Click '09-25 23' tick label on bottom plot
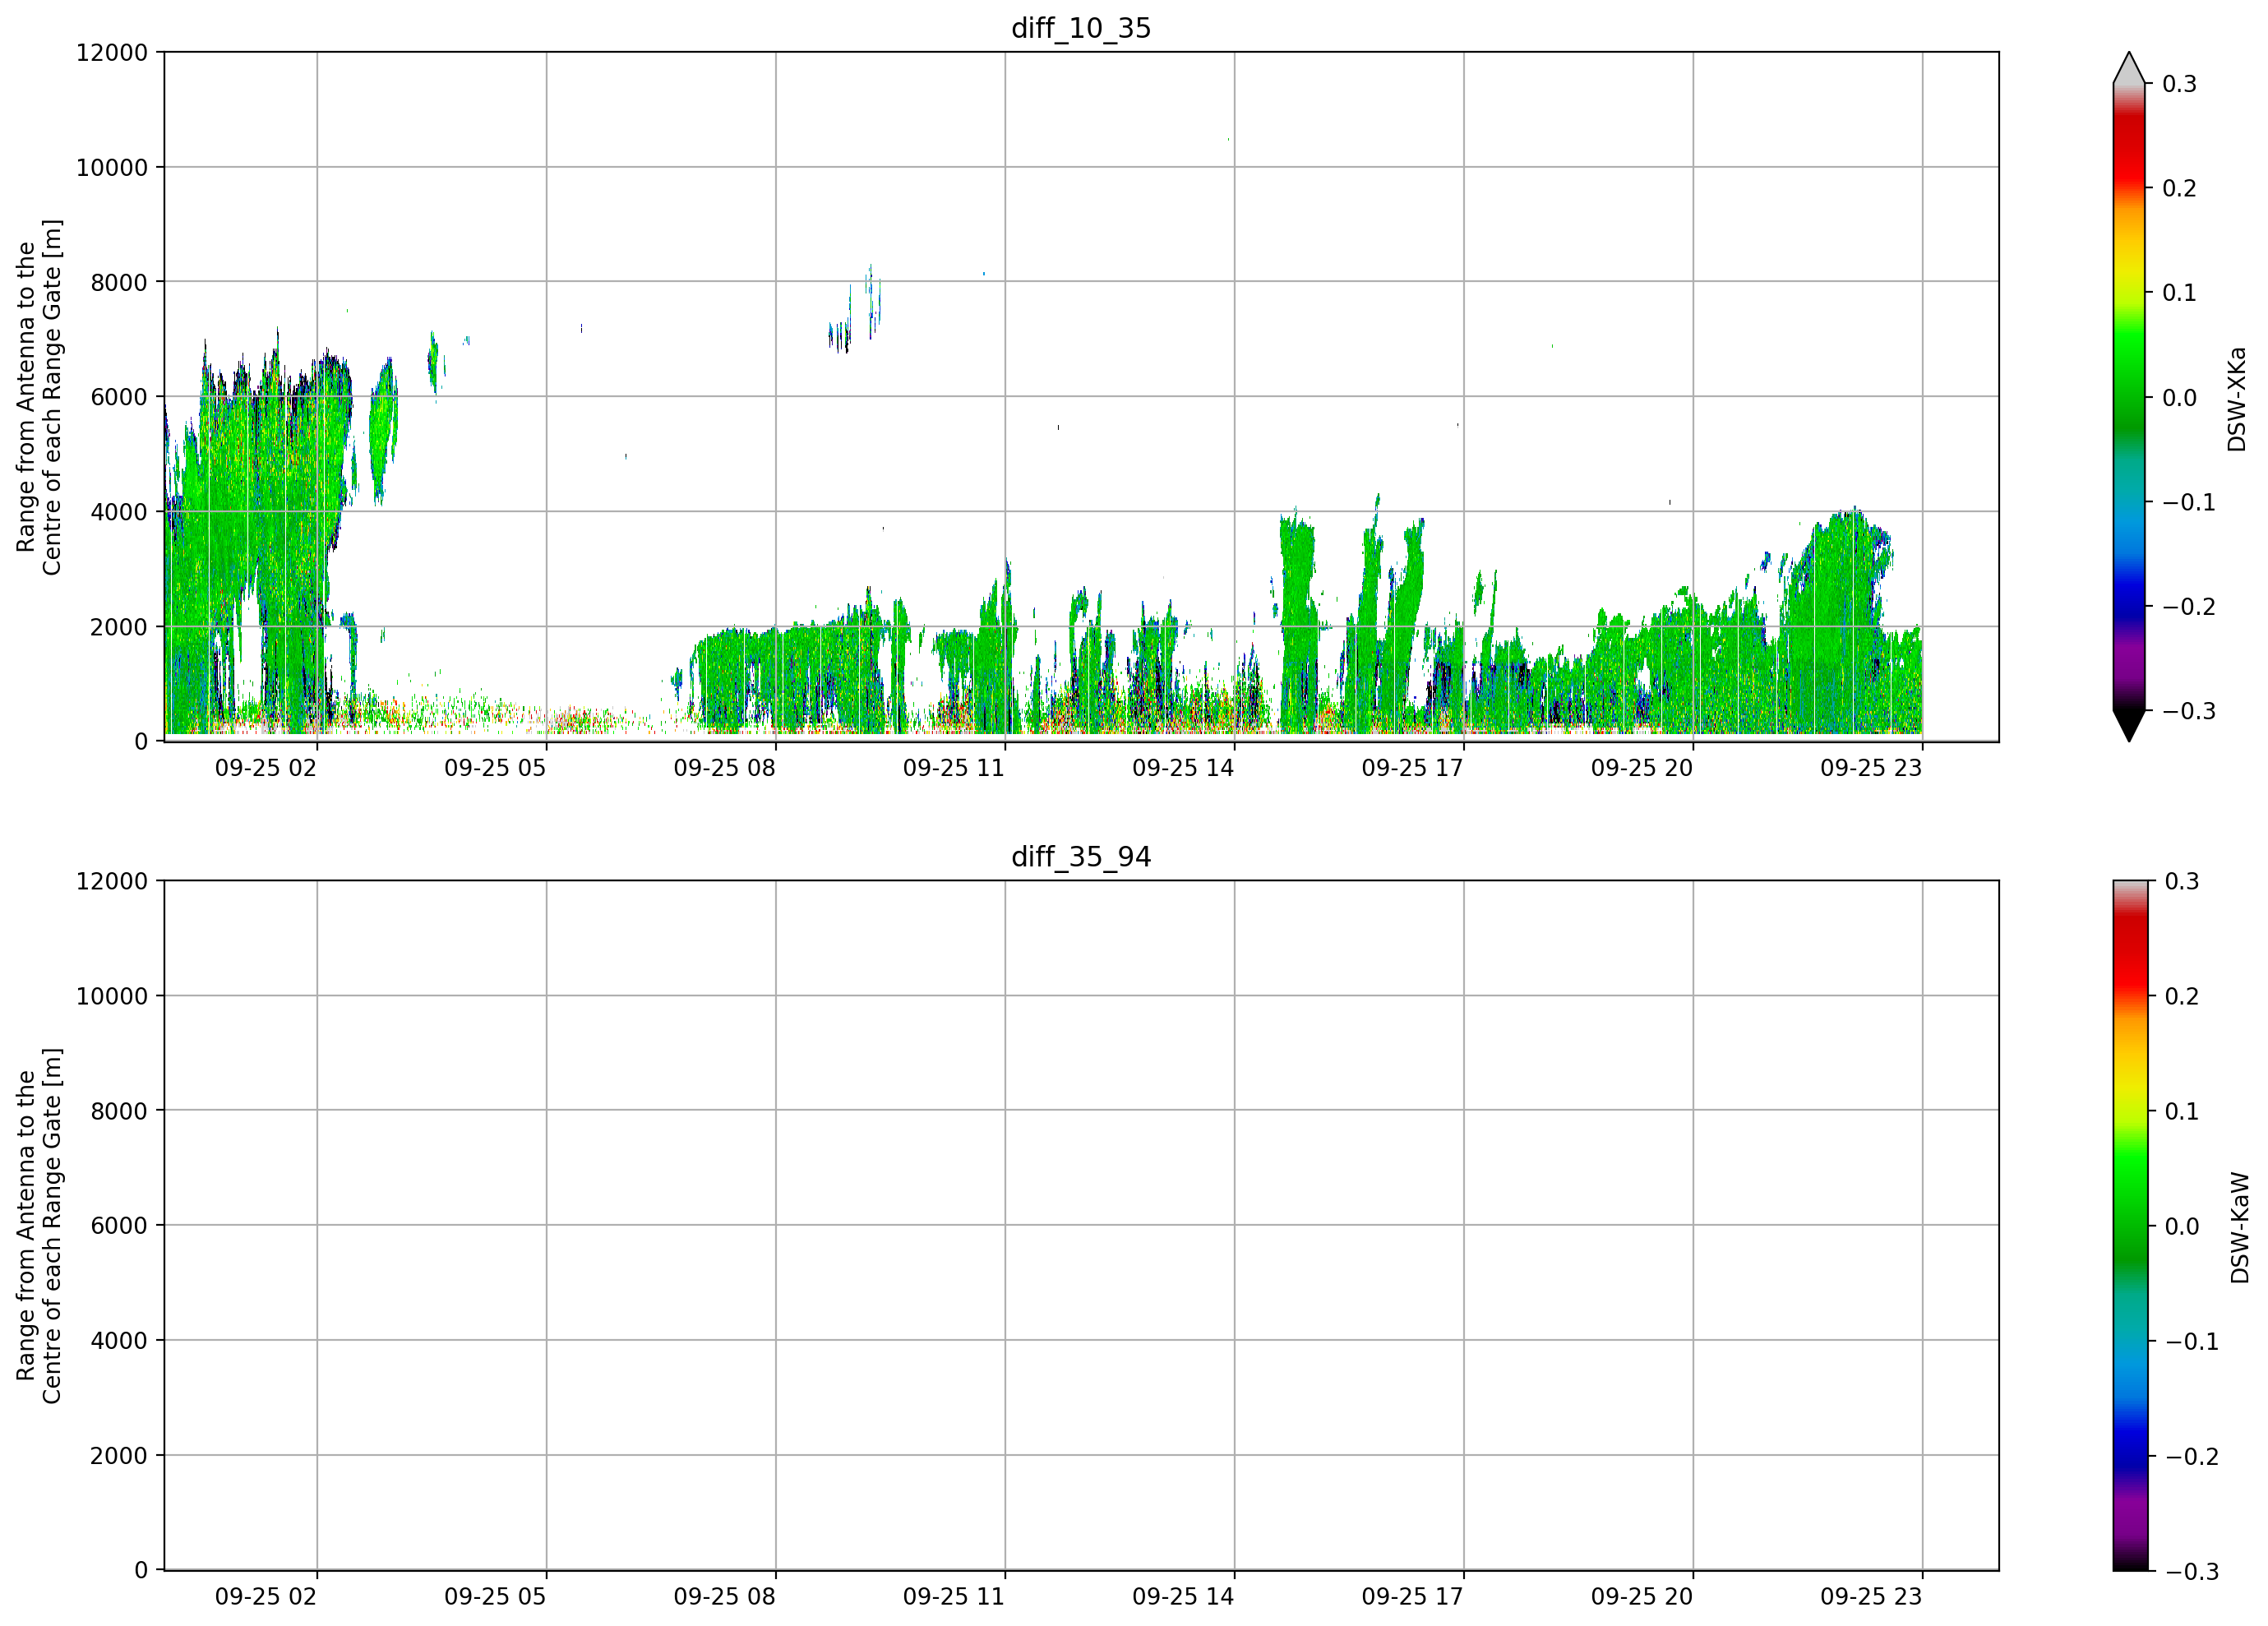 coord(1871,1597)
